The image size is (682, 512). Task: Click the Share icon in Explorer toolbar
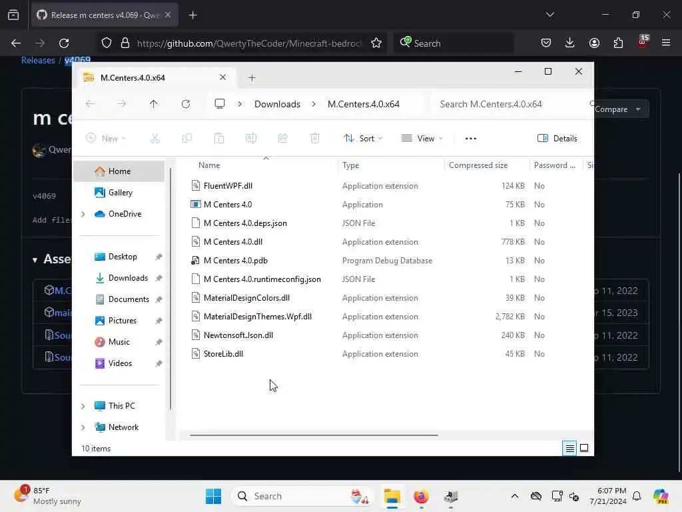coord(282,139)
